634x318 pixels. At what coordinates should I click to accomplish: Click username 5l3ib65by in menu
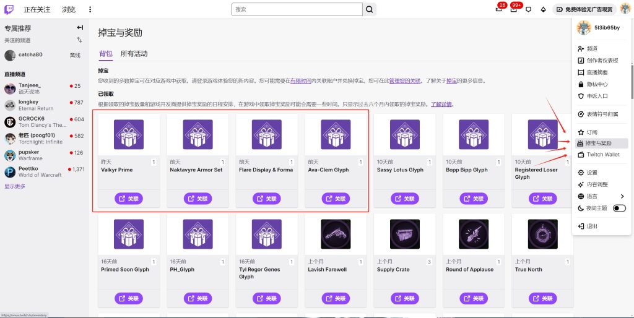point(607,28)
